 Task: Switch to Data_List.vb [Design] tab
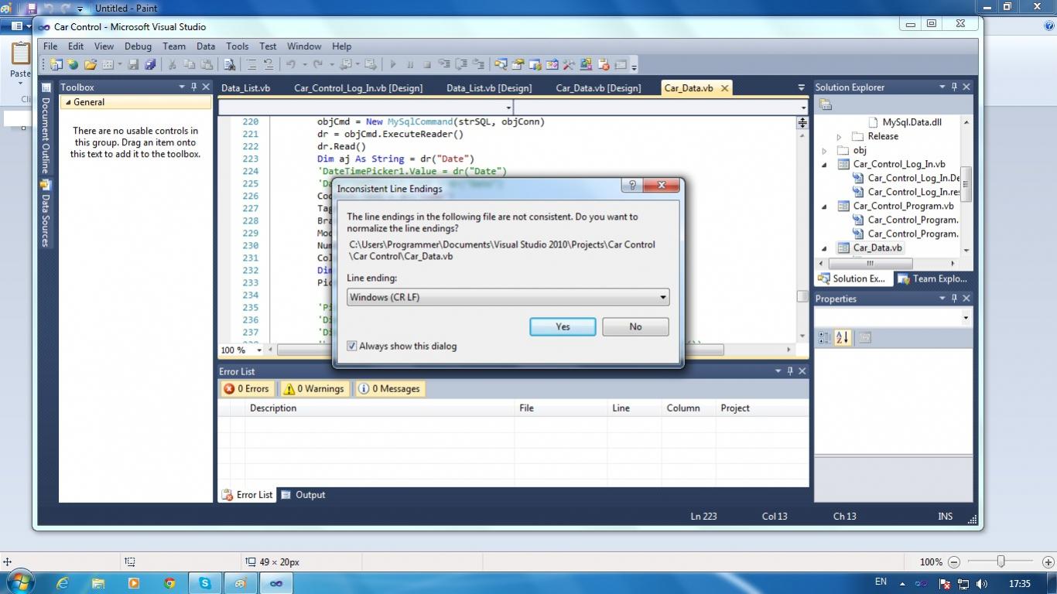(489, 88)
